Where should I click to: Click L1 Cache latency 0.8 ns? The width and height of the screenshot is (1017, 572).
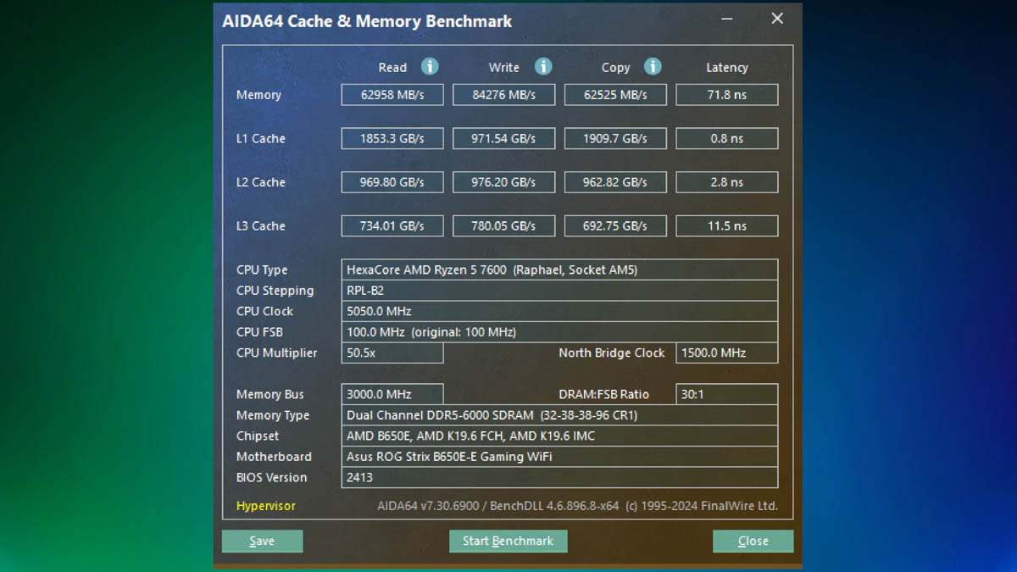727,138
